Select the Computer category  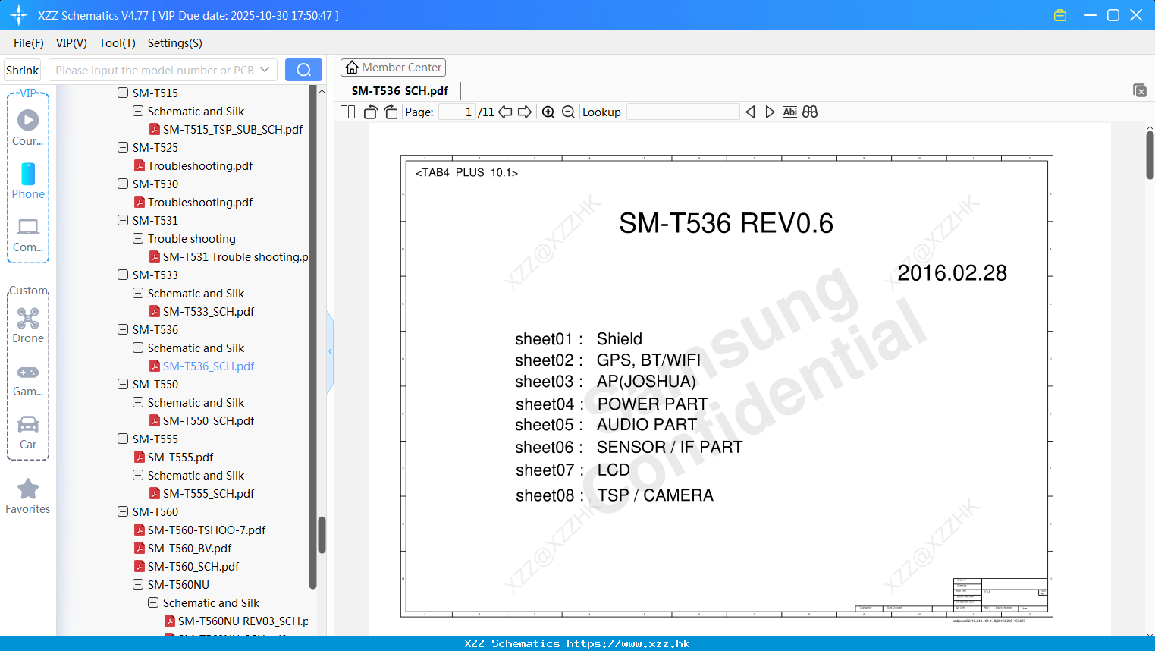coord(28,234)
